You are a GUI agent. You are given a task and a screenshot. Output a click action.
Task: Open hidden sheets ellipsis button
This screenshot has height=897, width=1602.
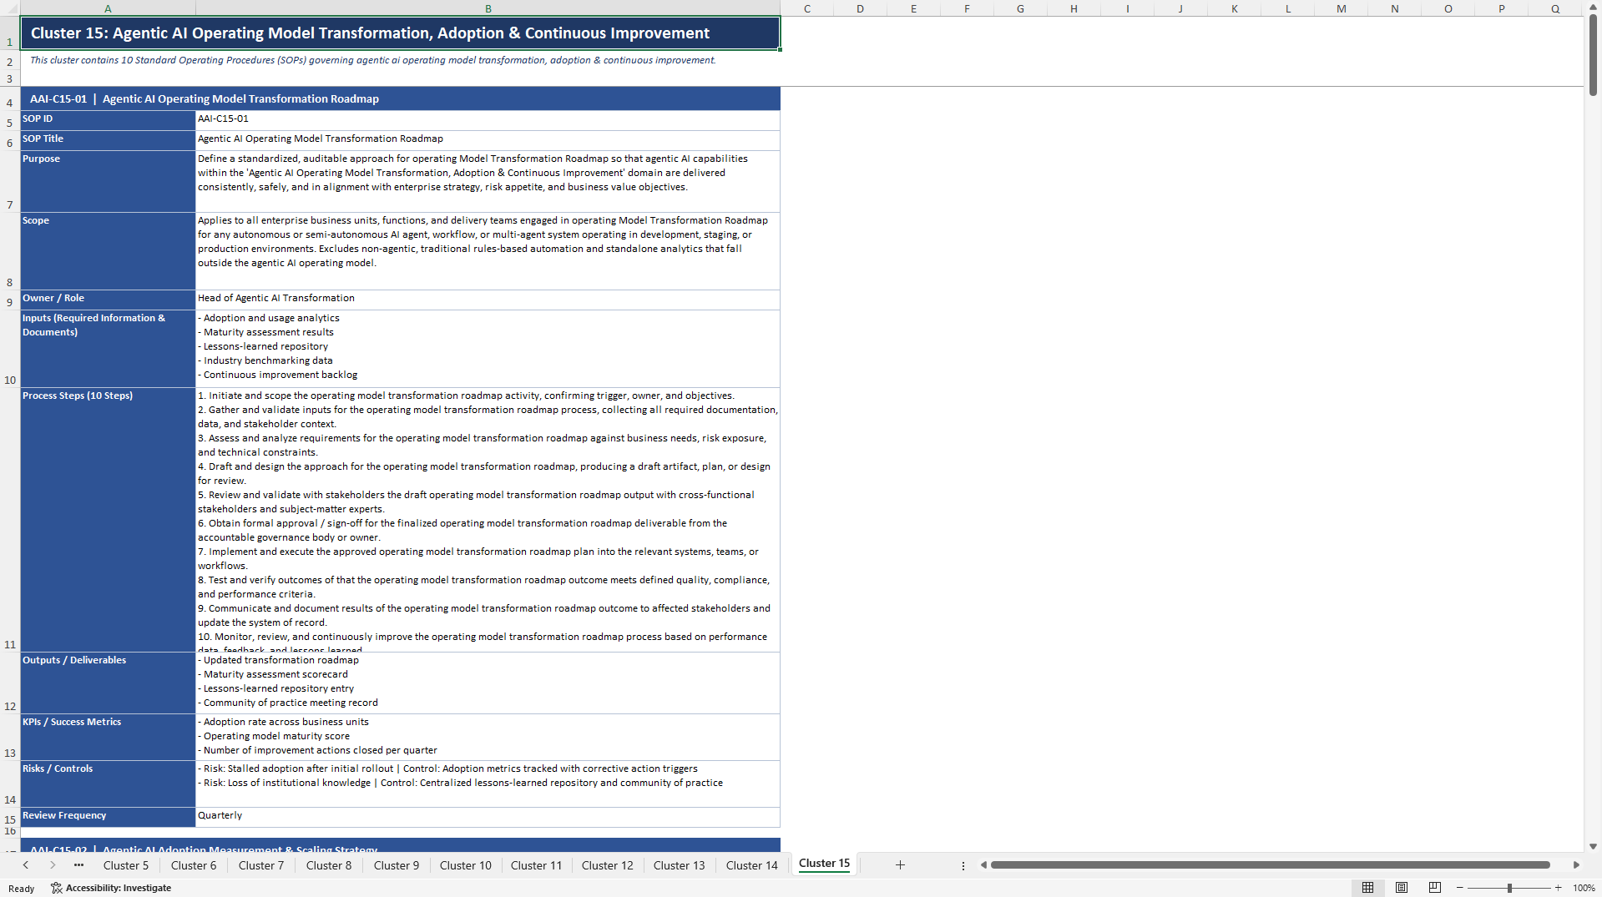click(78, 865)
